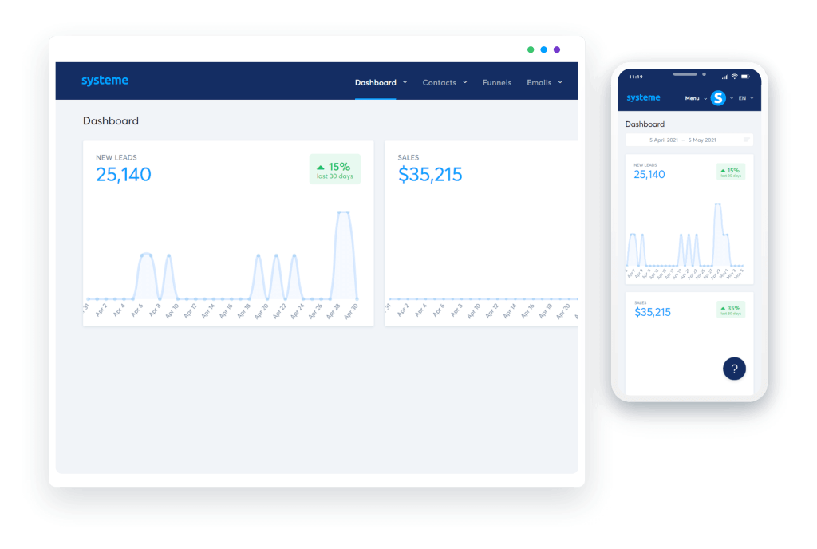Screen dimensions: 817x549
Task: Expand the Contacts dropdown arrow
Action: tap(465, 82)
